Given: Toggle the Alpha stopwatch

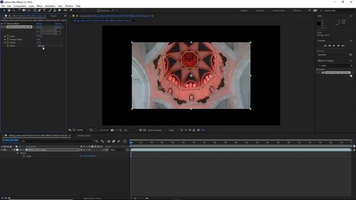Looking at the screenshot, I should coord(8,46).
